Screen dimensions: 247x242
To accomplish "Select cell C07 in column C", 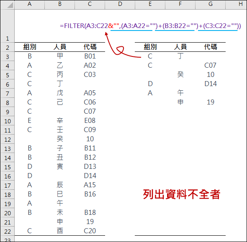I will 90,111.
